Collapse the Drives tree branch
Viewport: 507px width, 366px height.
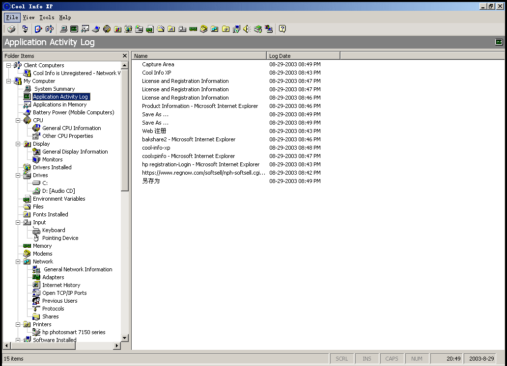(18, 175)
